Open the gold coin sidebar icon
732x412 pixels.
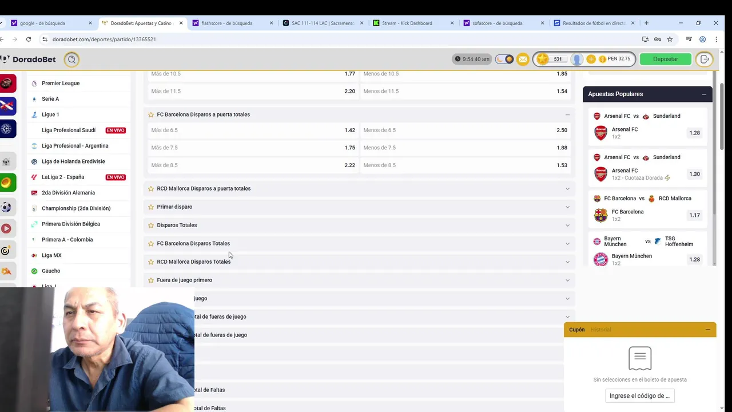6,183
